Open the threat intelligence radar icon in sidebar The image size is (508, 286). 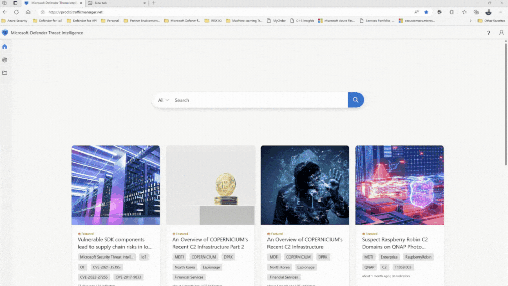click(x=5, y=60)
